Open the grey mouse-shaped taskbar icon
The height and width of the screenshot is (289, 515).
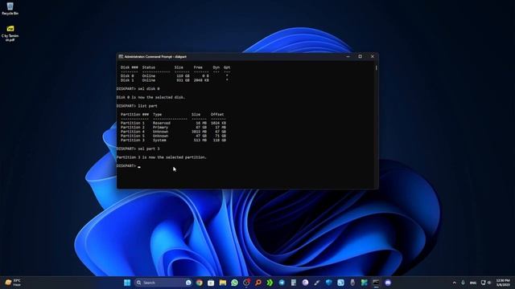point(352,283)
